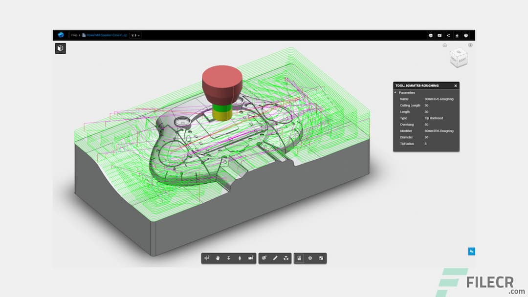The height and width of the screenshot is (297, 528).
Task: Click the ViewCube home button
Action: point(444,45)
